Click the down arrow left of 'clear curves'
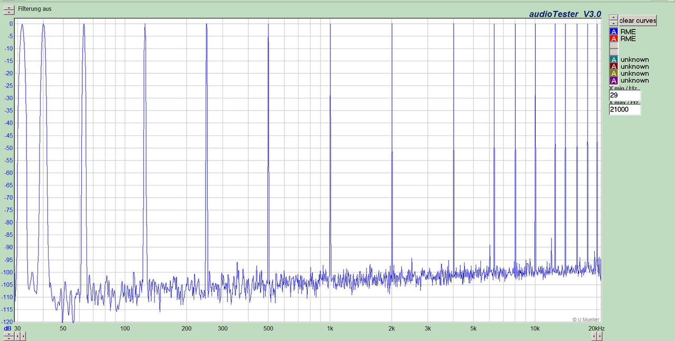This screenshot has width=675, height=341. (x=613, y=23)
